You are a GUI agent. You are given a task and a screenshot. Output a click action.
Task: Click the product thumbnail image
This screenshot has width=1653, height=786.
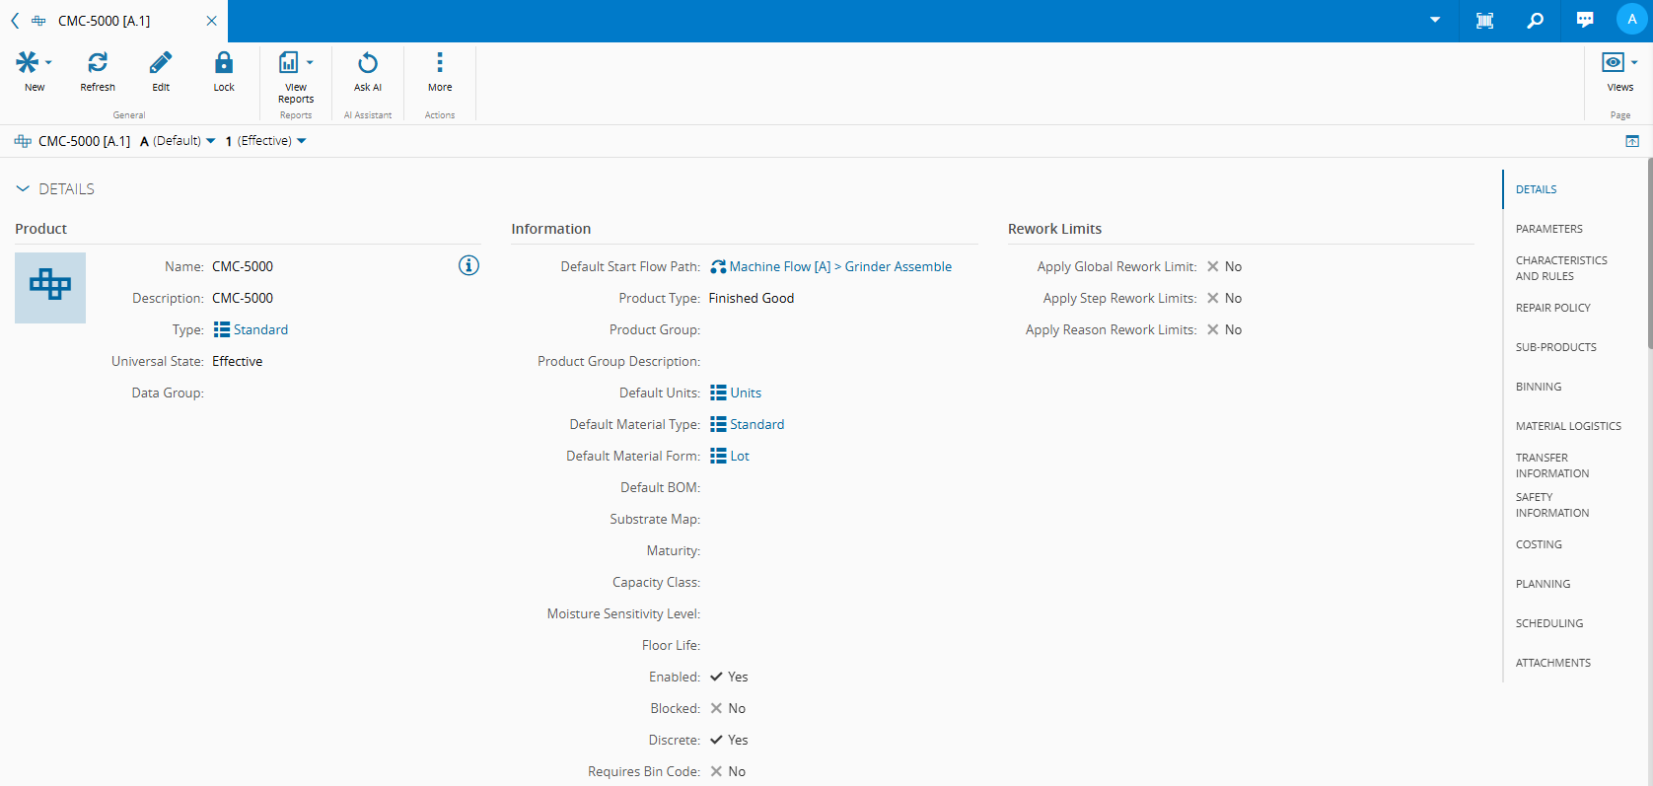point(50,288)
